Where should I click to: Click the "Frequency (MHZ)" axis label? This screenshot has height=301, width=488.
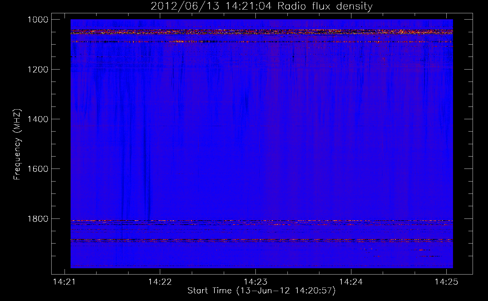point(17,144)
